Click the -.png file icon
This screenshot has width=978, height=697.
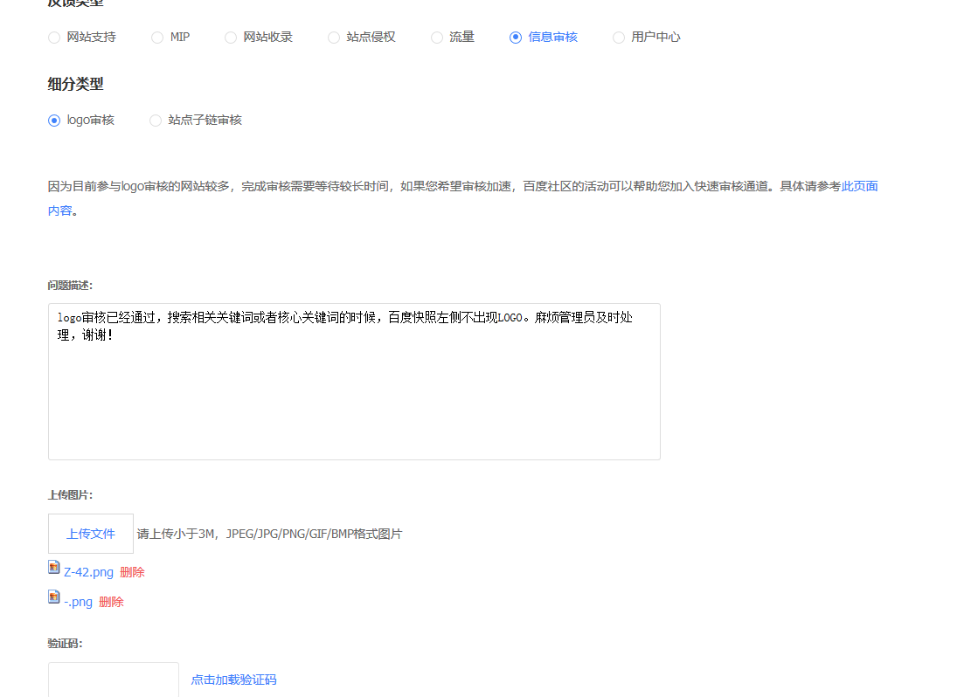pyautogui.click(x=54, y=597)
